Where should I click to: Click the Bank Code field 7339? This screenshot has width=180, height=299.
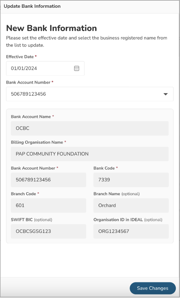tap(131, 180)
